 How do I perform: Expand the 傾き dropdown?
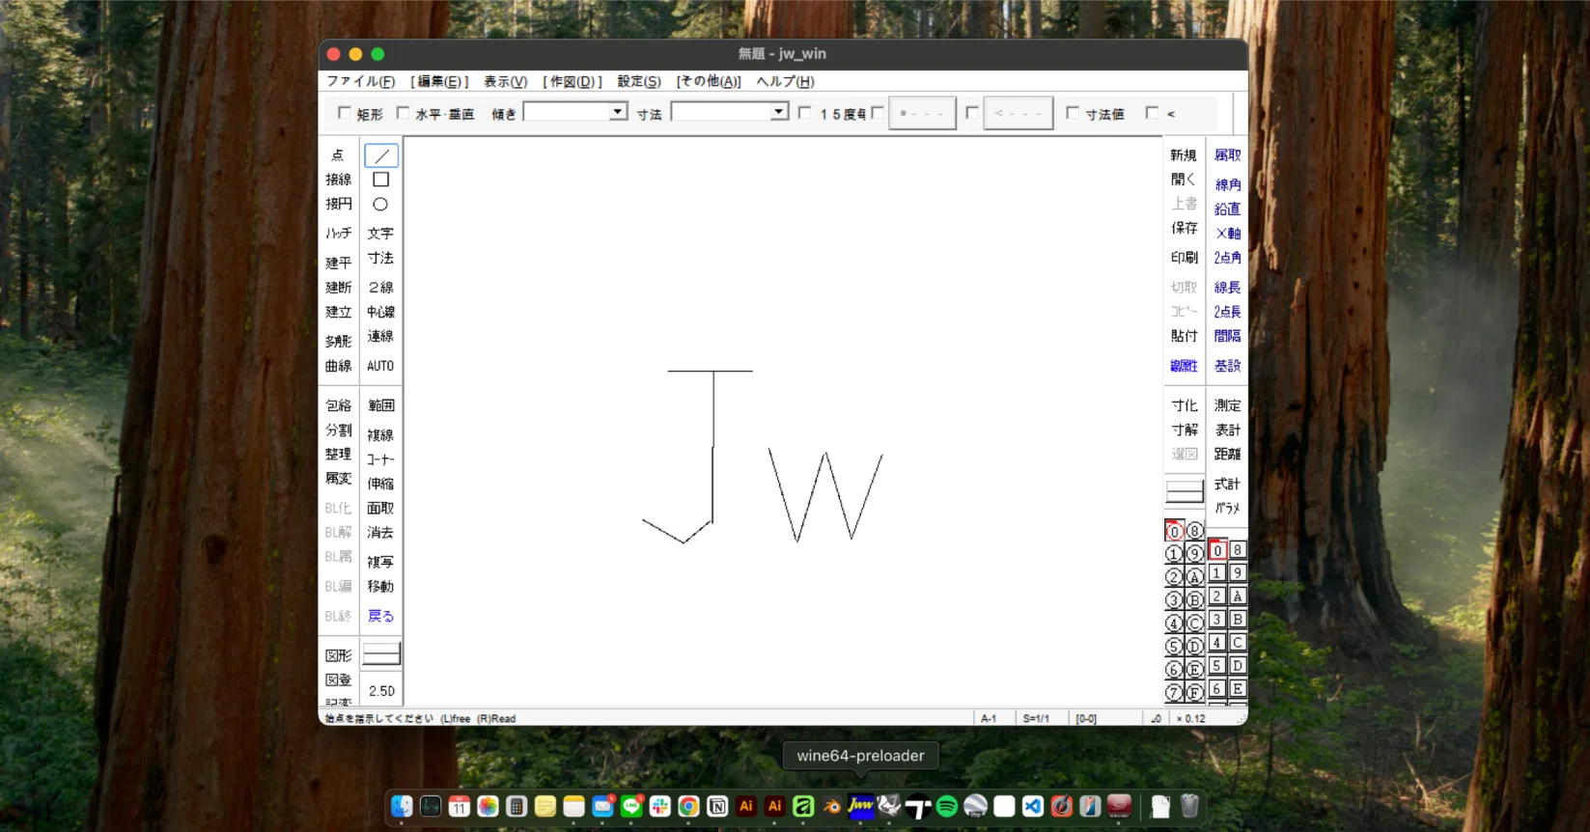coord(618,113)
